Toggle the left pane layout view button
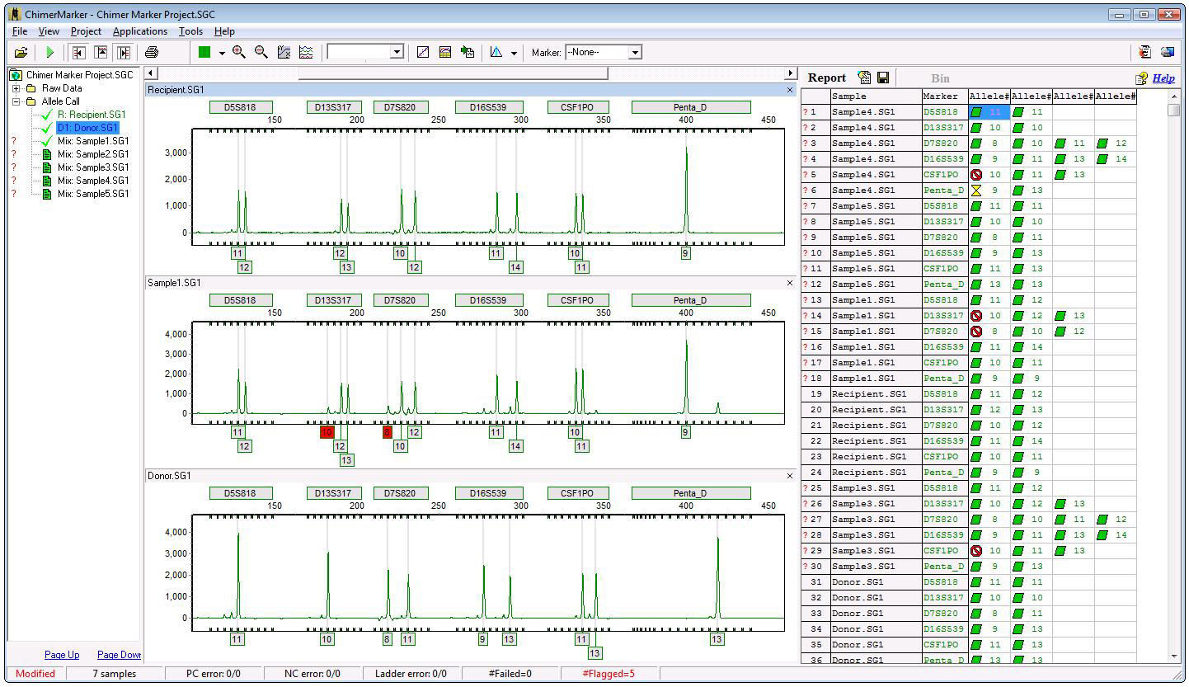Viewport: 1189px width, 687px height. [x=78, y=52]
